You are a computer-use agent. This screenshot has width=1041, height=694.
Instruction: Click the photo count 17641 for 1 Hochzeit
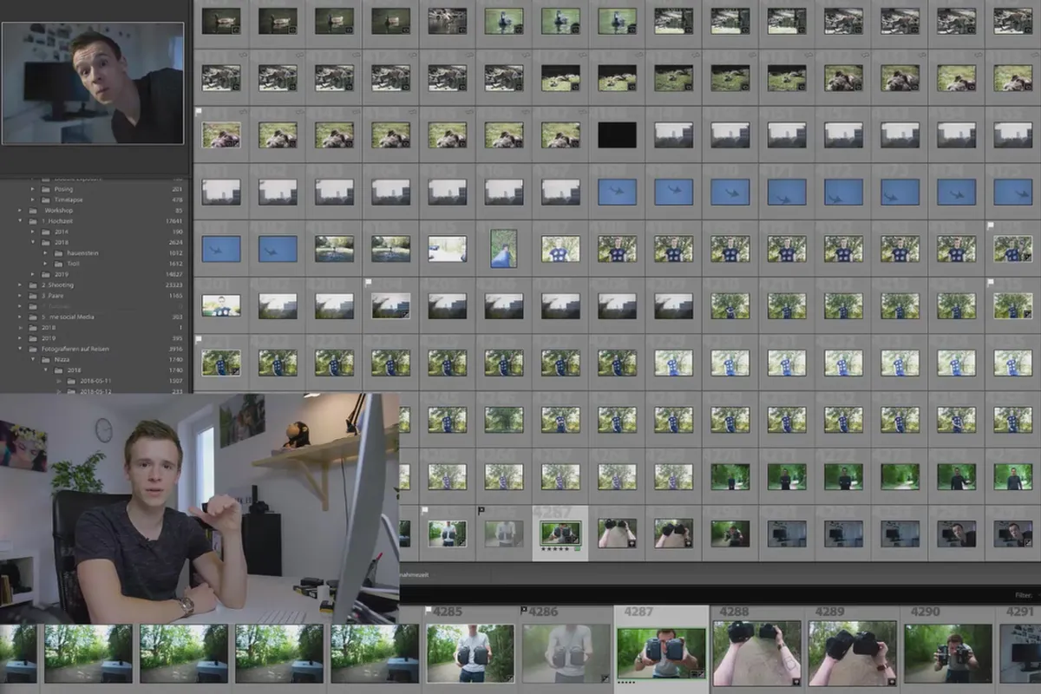[x=174, y=221]
